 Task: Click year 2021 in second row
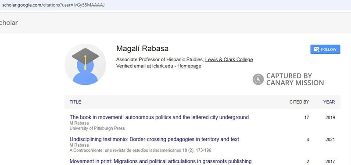coord(330,140)
